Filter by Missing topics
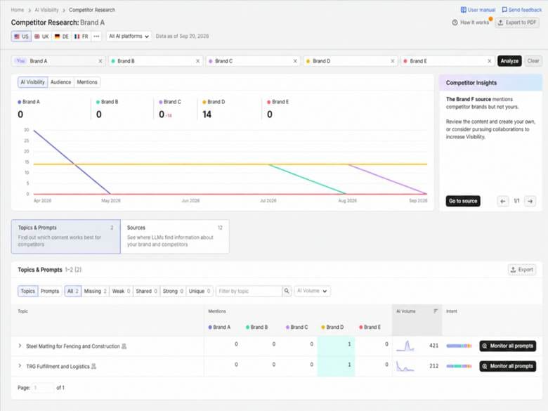Screen dimensions: 548x411 95,291
